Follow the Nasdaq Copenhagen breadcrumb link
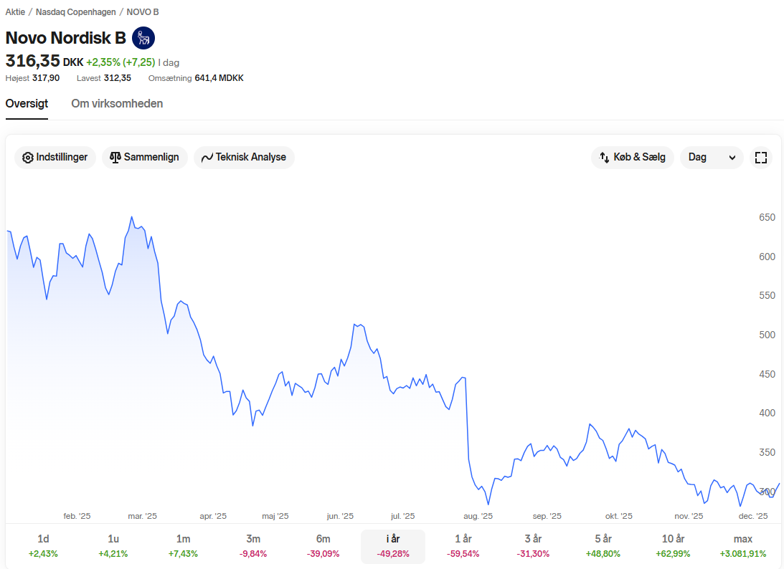Viewport: 784px width, 569px height. [75, 12]
